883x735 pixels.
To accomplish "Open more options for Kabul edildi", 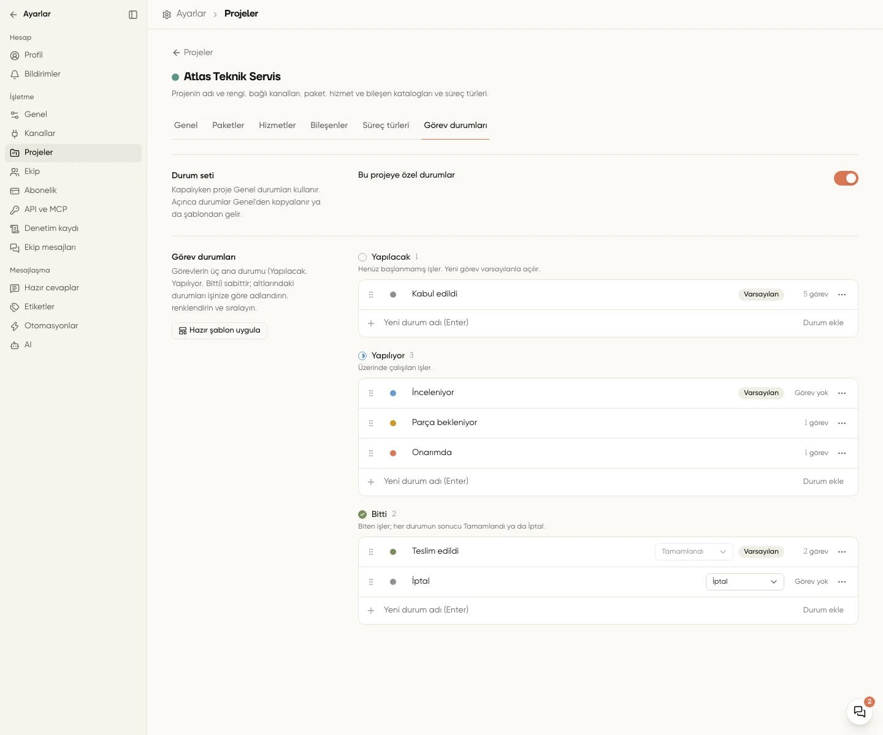I will [842, 295].
